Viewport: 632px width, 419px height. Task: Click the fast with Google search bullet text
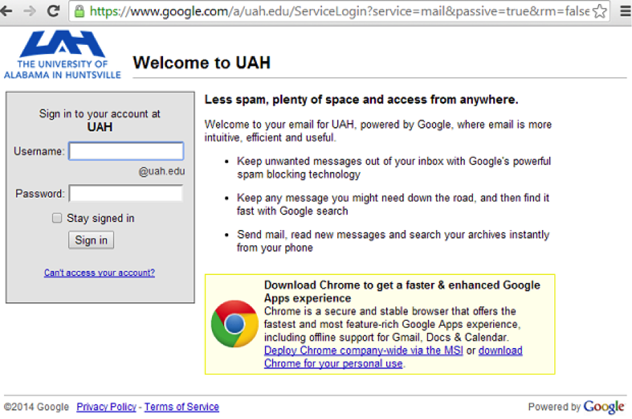393,204
